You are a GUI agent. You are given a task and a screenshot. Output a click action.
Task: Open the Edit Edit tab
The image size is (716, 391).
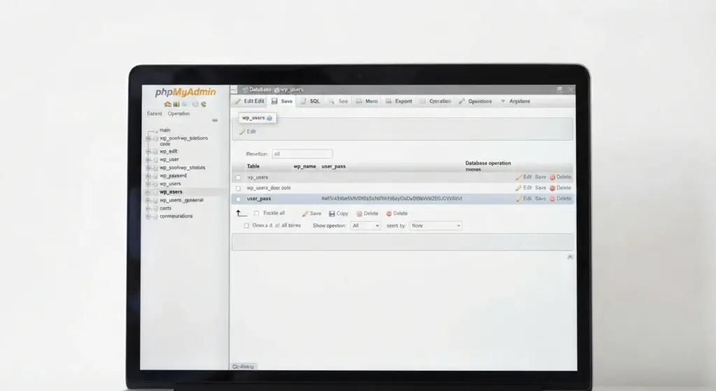click(250, 101)
